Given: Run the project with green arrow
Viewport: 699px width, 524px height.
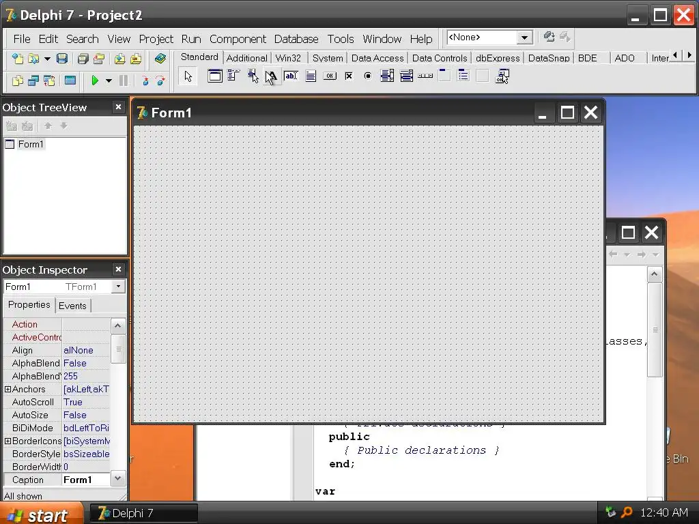Looking at the screenshot, I should pos(94,81).
